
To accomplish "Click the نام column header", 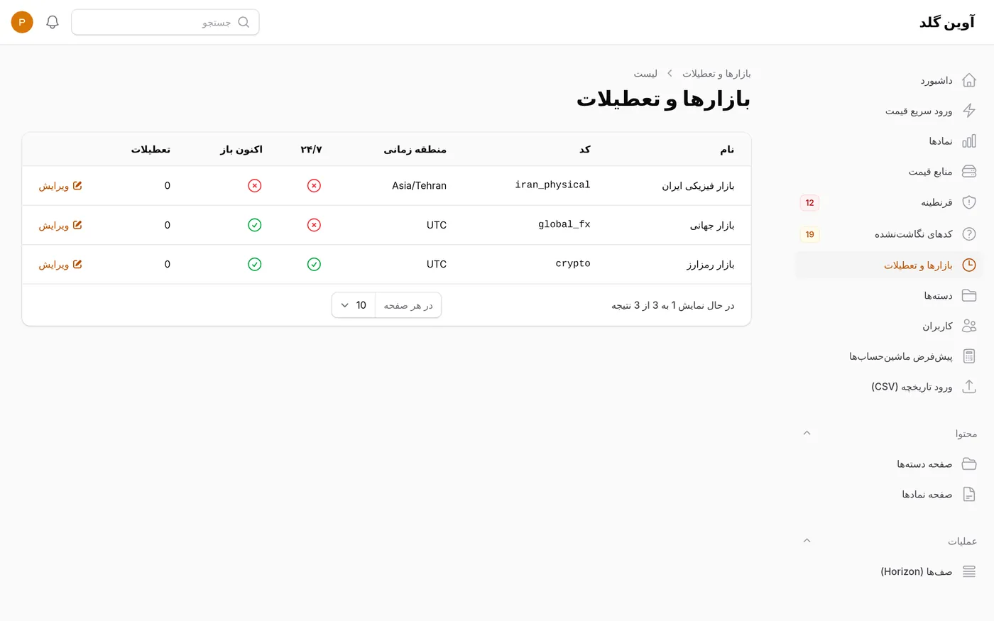I will click(727, 149).
